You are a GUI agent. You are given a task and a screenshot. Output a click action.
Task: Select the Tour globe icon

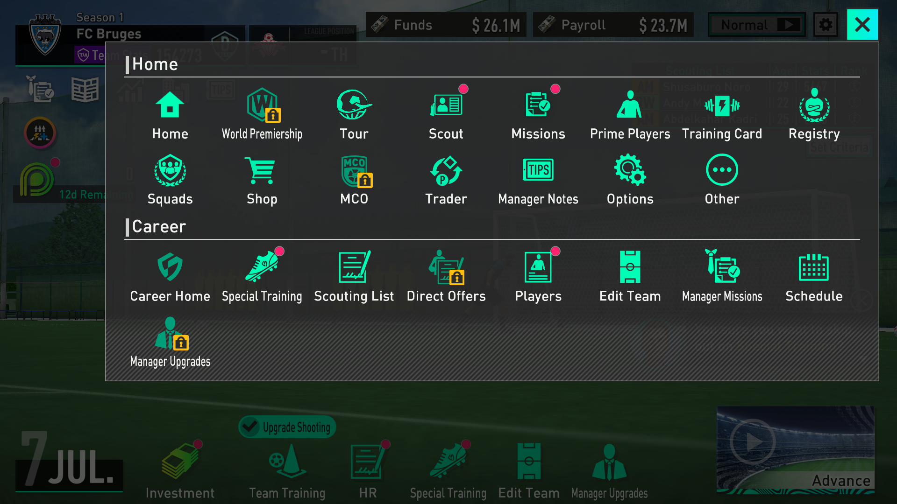click(354, 105)
